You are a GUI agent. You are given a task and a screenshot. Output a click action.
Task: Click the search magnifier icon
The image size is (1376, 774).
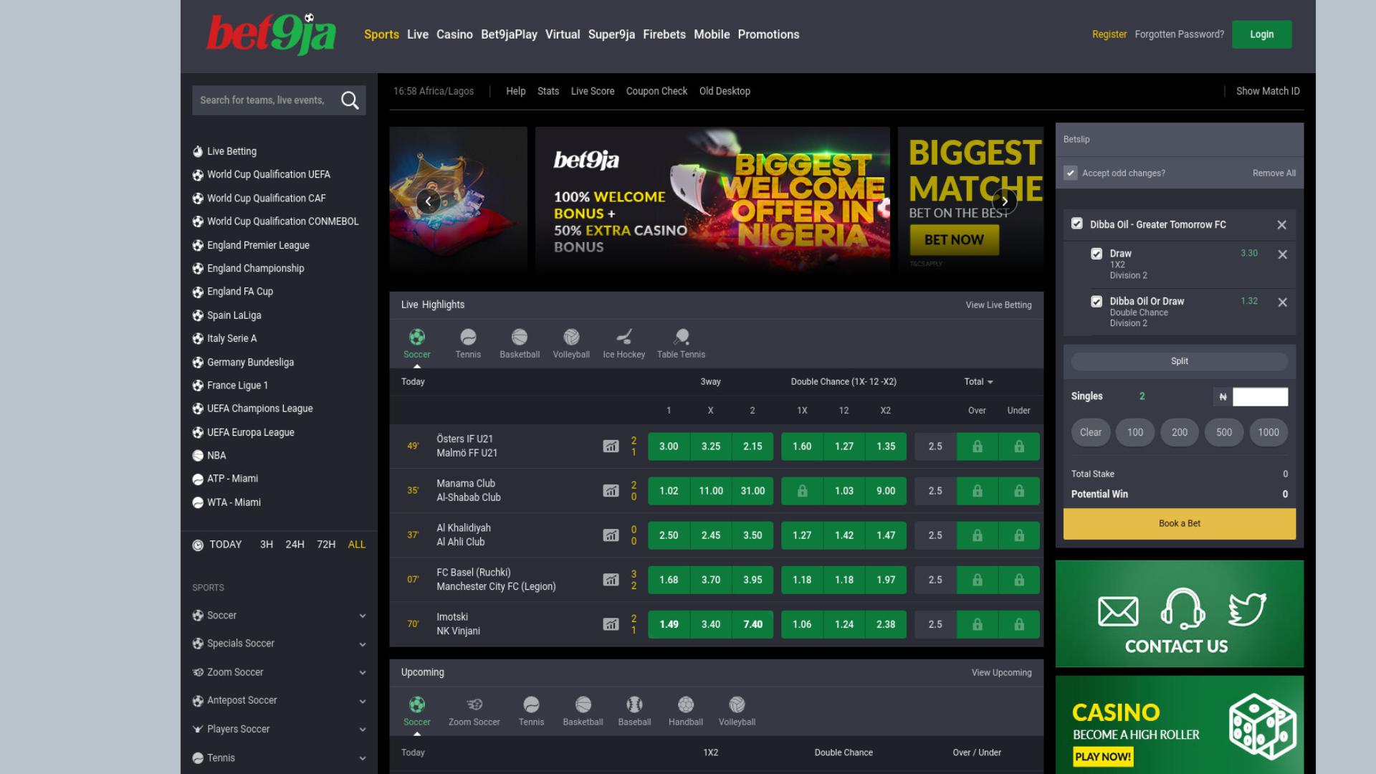(350, 100)
